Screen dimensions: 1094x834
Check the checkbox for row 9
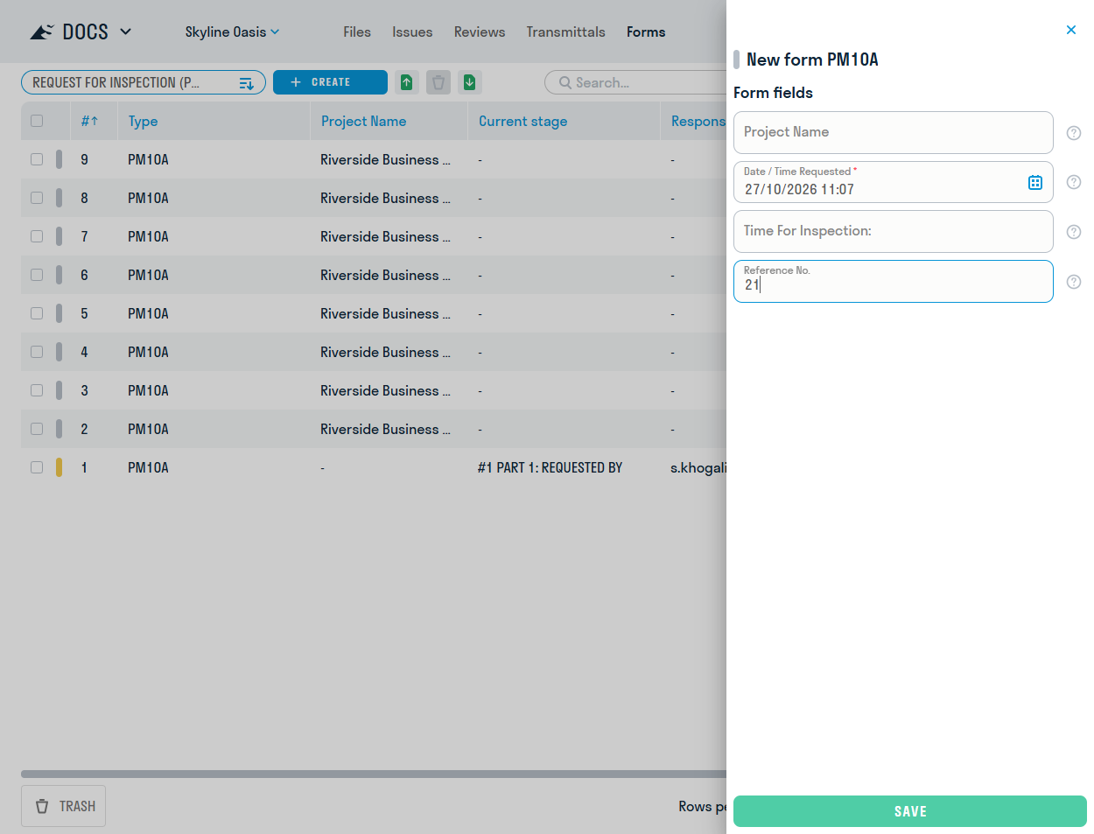[x=37, y=159]
